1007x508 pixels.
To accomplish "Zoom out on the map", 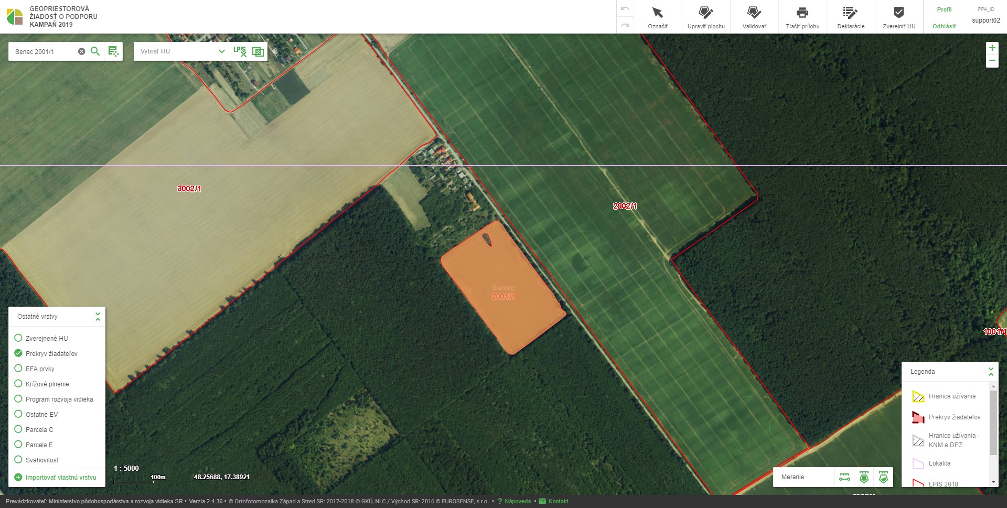I will pyautogui.click(x=992, y=61).
